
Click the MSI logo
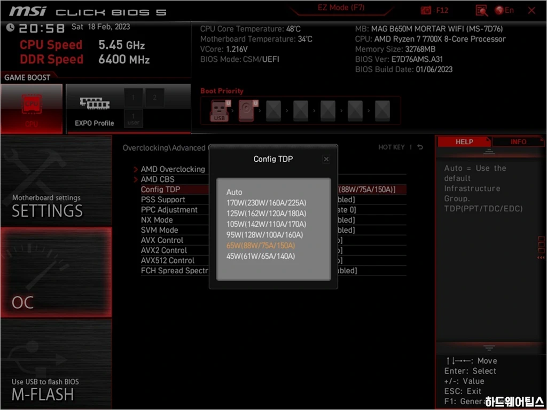coord(28,11)
